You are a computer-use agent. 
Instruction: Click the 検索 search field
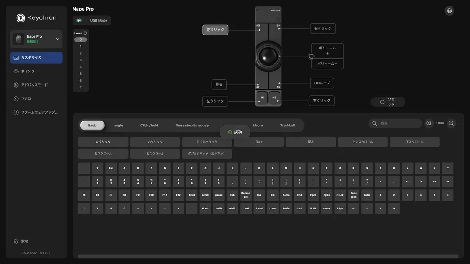coord(395,123)
